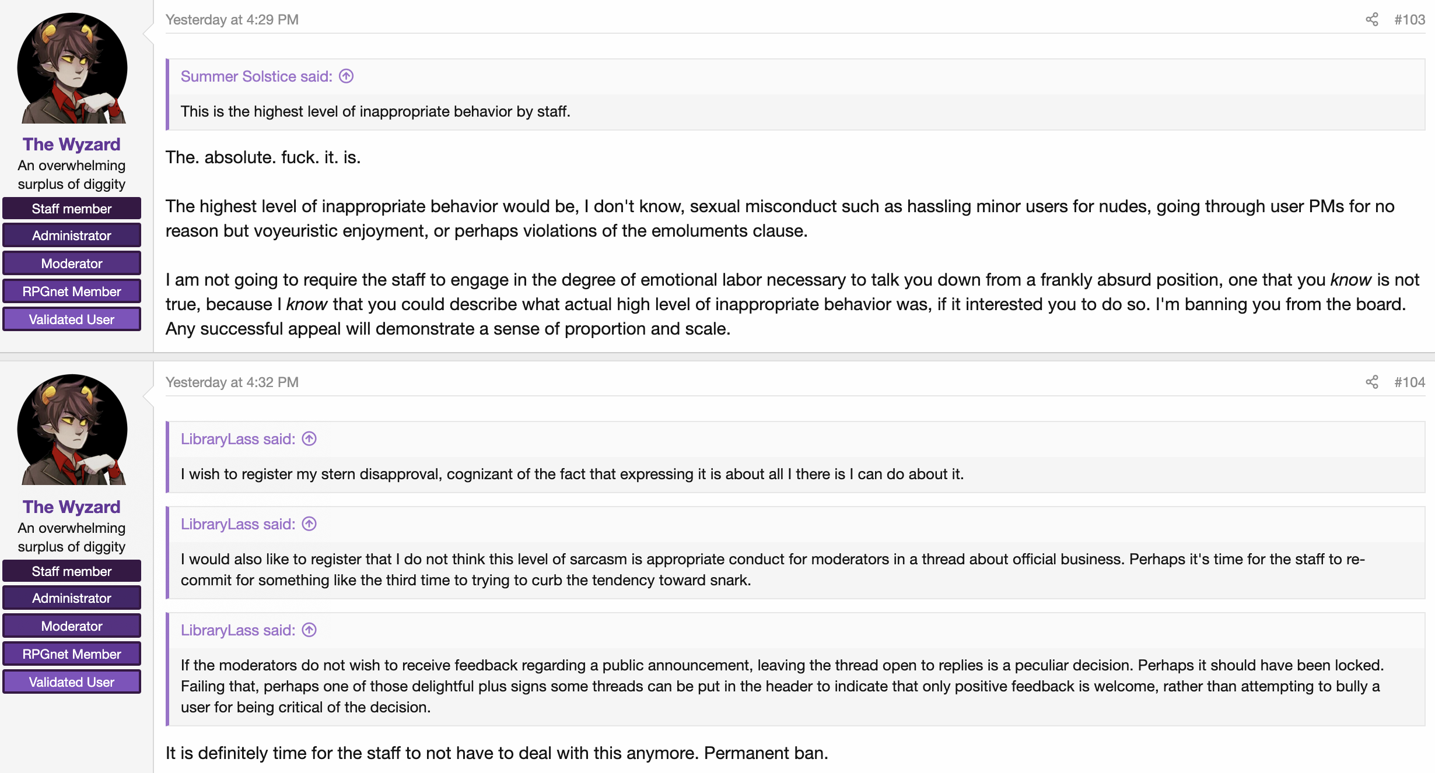Select Staff member badge in post #103

tap(72, 209)
